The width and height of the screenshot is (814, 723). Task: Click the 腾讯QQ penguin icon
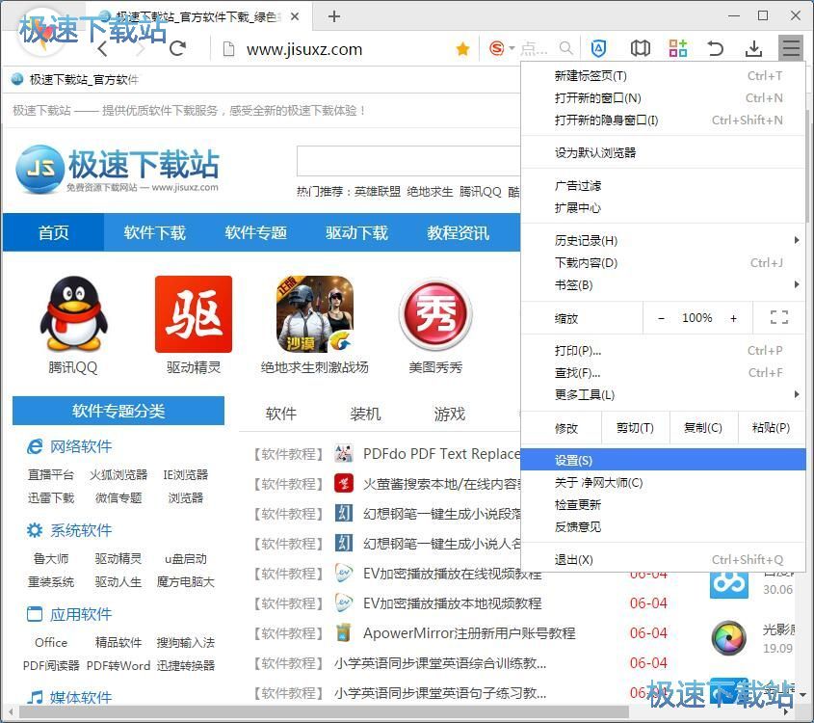pos(73,314)
